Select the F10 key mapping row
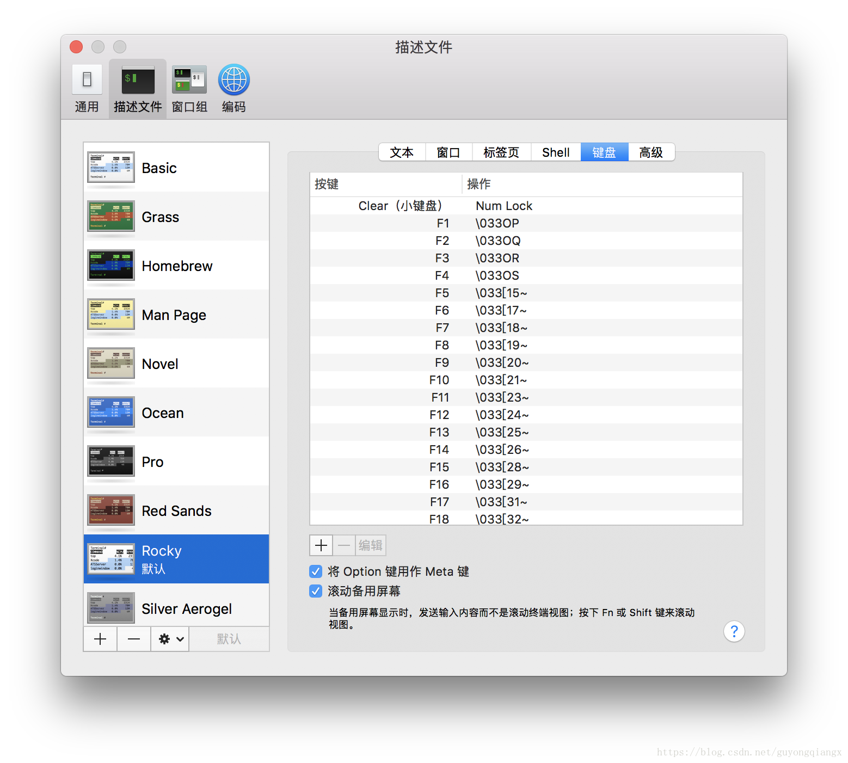Screen dimensions: 848x763 (526, 380)
